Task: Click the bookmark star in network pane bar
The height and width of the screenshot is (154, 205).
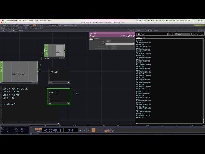Action: pyautogui.click(x=13, y=30)
